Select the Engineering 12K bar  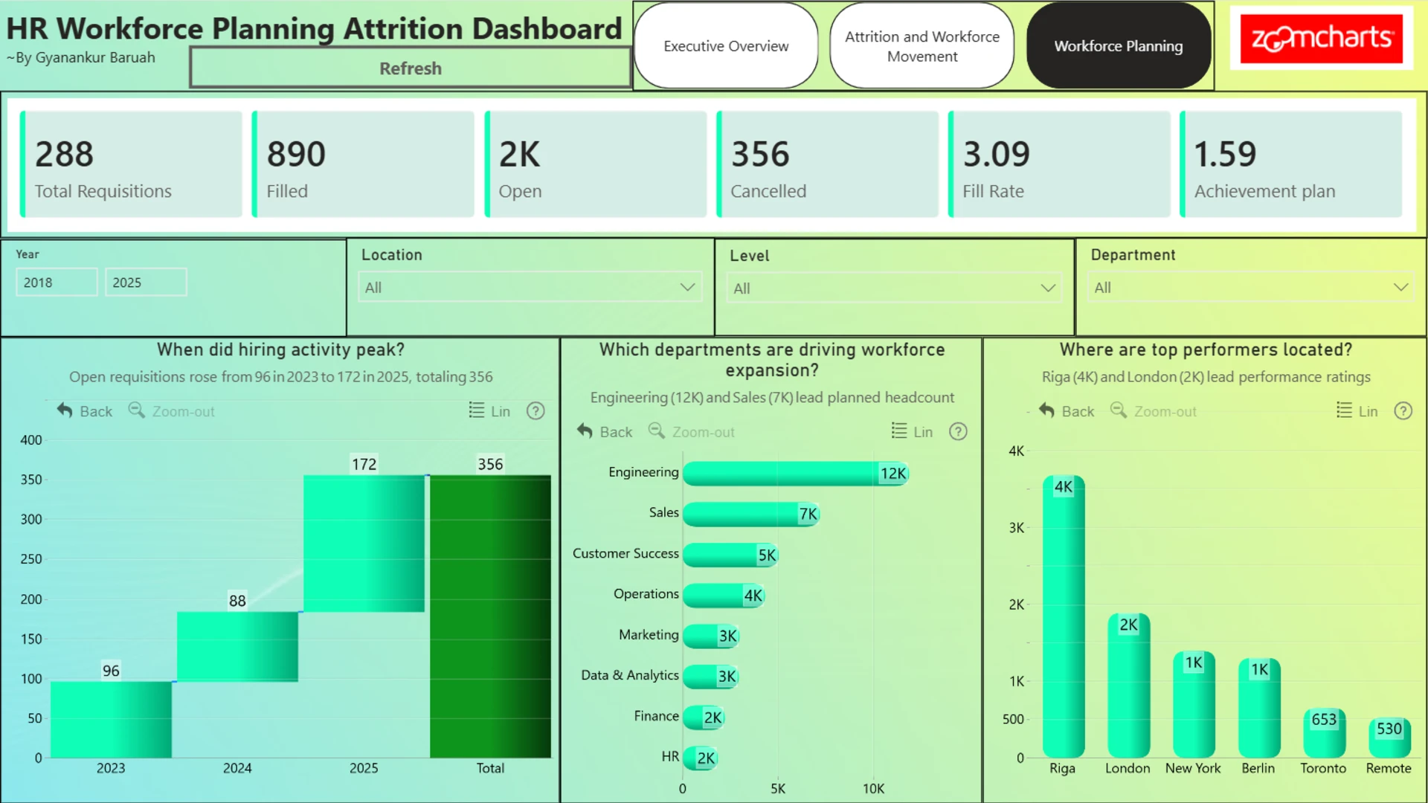(796, 473)
